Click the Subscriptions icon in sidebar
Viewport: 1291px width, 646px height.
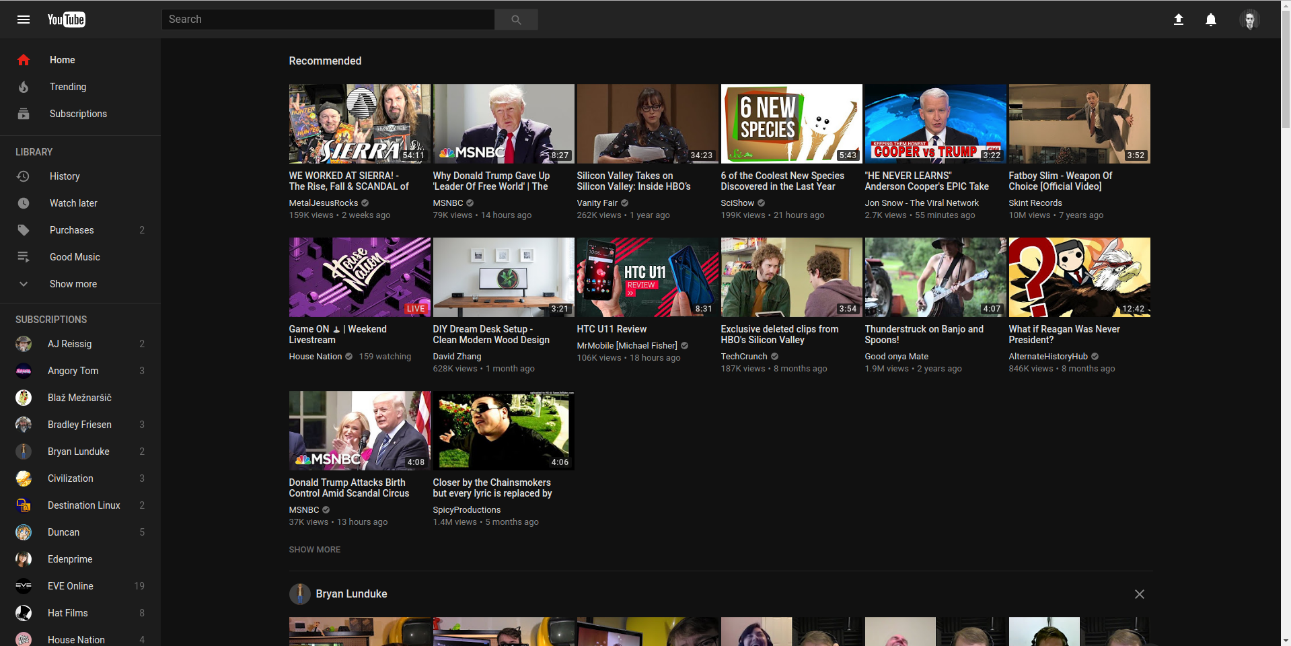24,114
